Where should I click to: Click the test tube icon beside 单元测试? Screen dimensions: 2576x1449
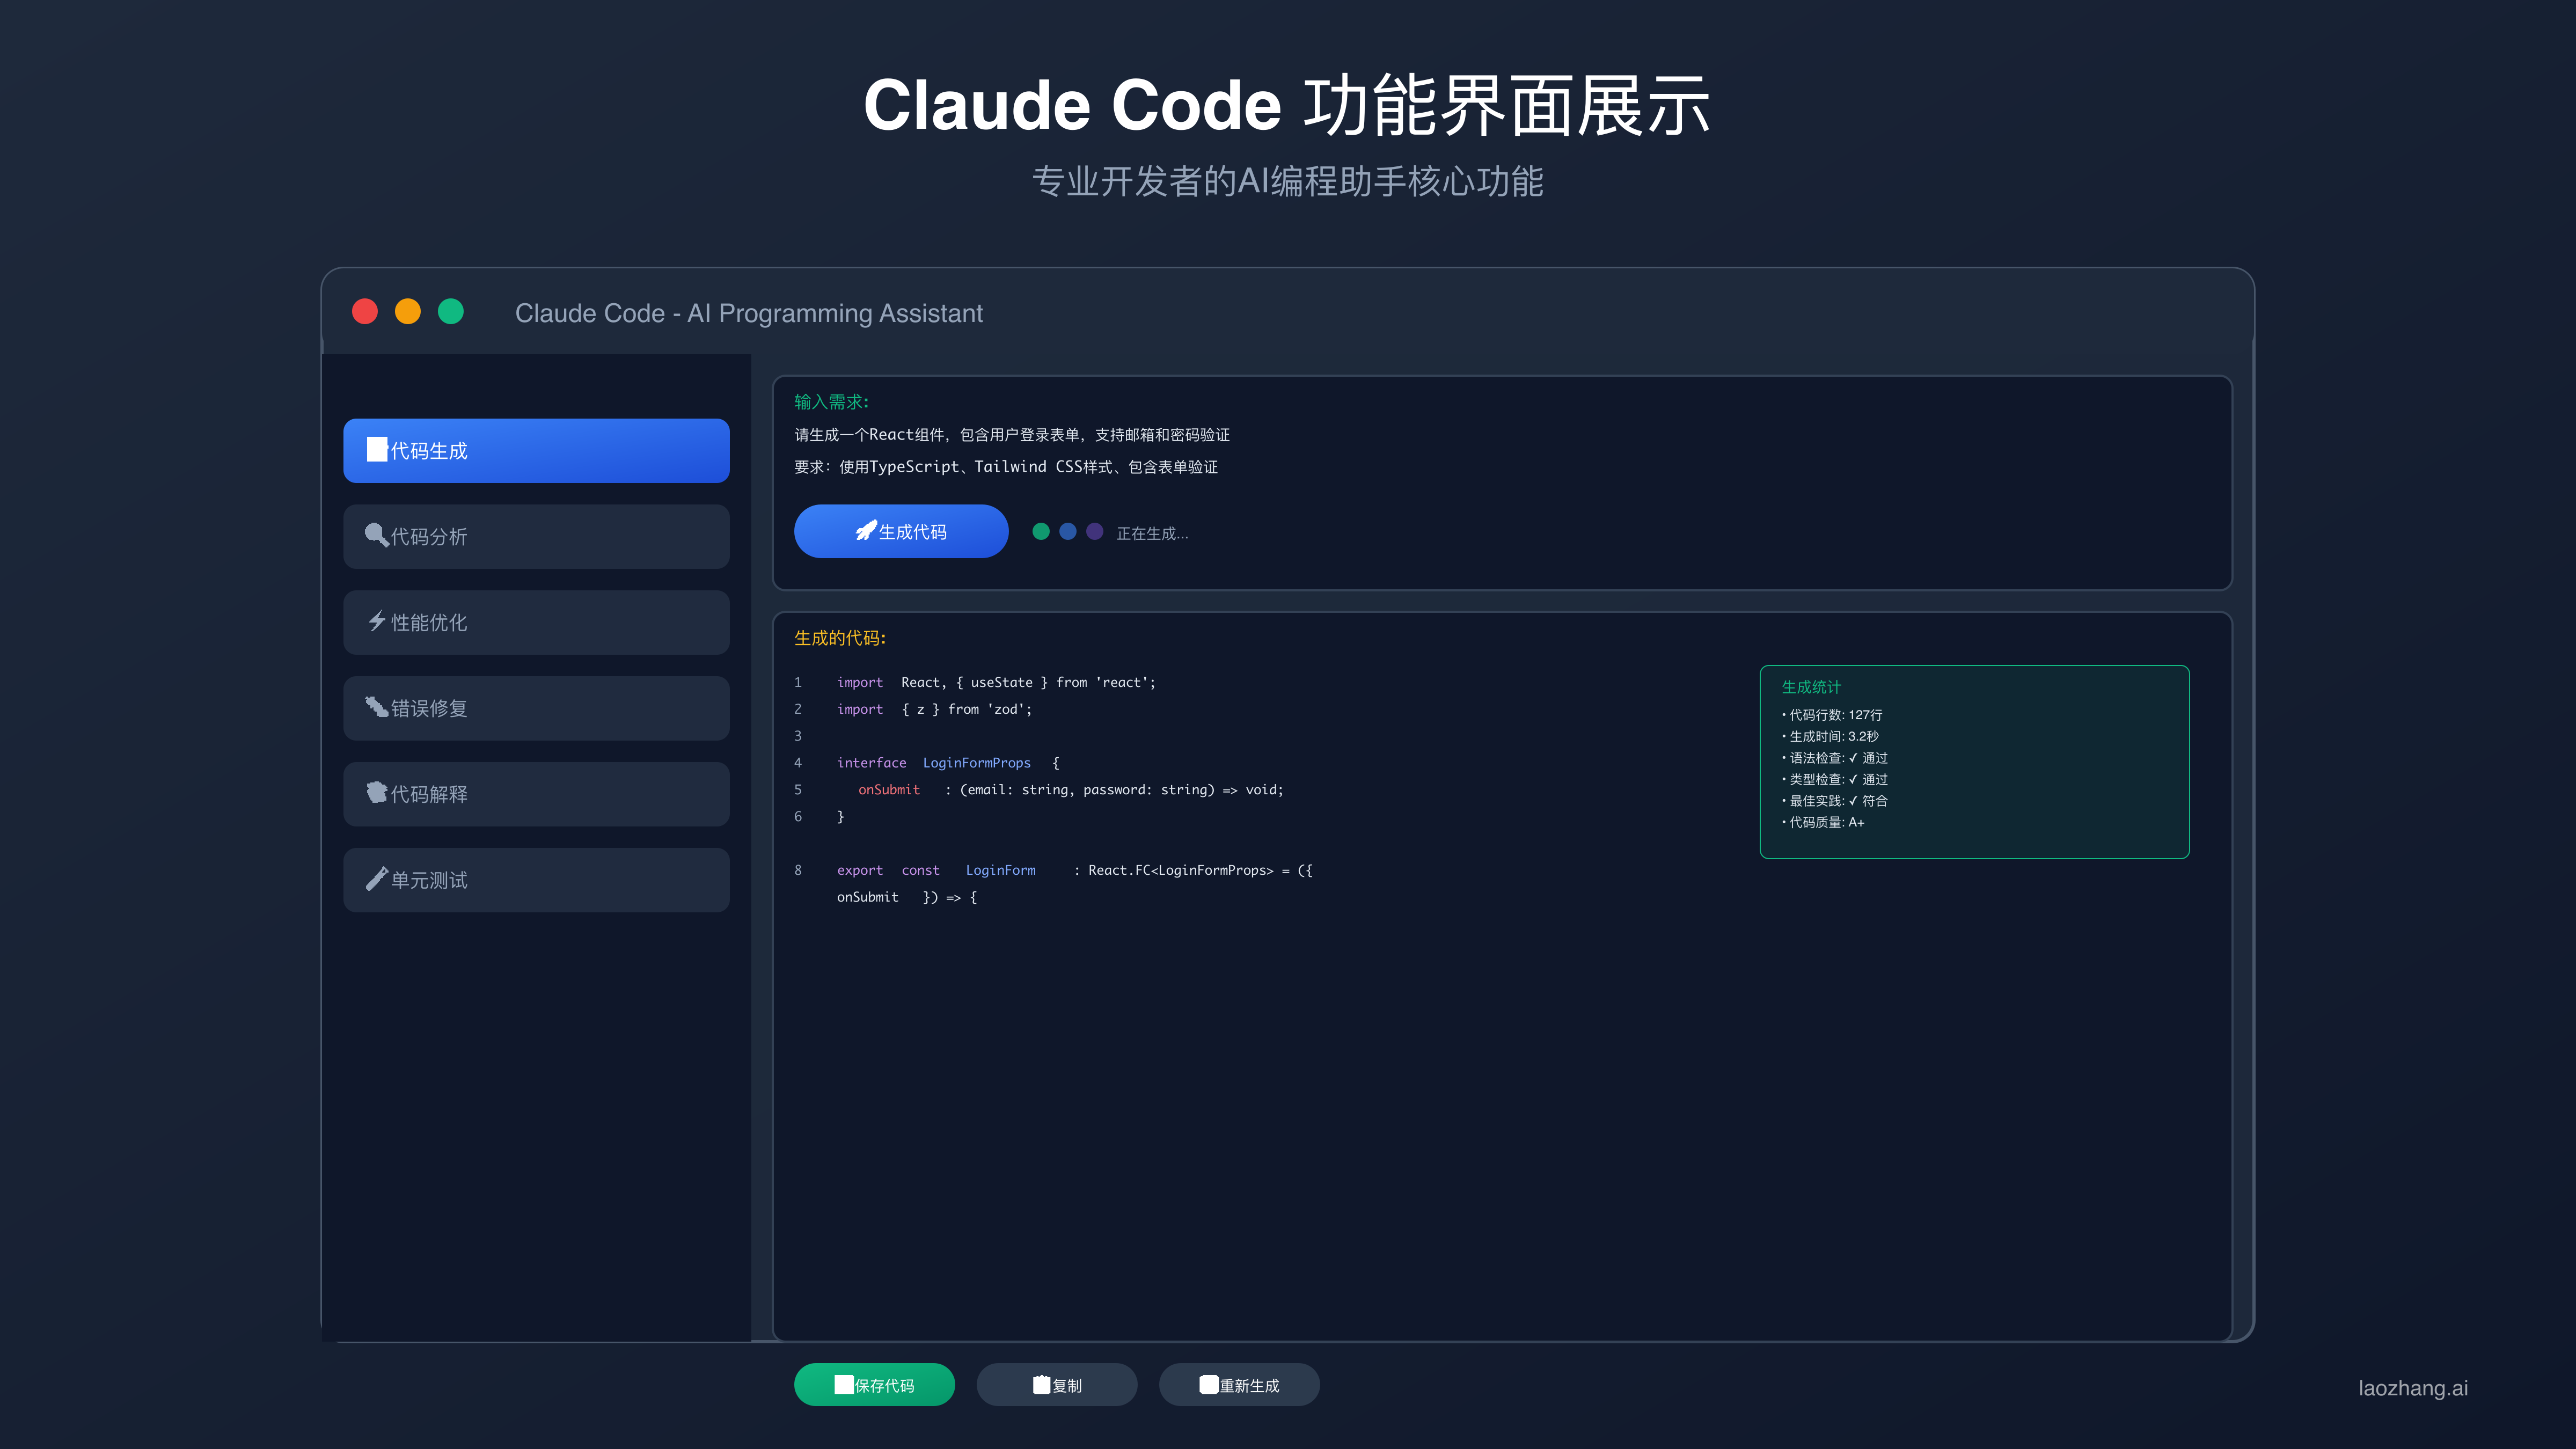(x=376, y=879)
